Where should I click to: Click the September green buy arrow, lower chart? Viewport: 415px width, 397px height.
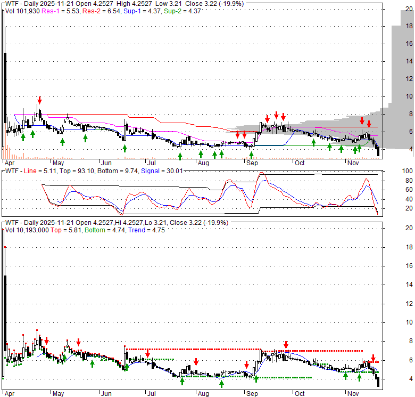coord(256,379)
